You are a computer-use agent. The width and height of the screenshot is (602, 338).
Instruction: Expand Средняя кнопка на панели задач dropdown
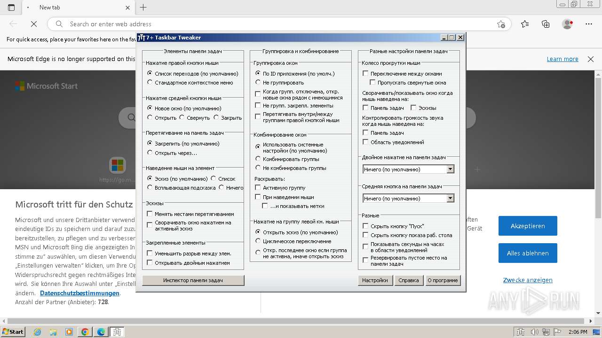tap(450, 199)
